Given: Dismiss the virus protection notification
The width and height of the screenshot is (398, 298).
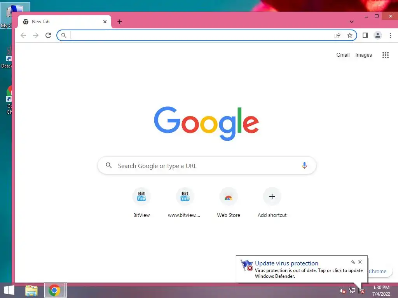Looking at the screenshot, I should pyautogui.click(x=360, y=262).
